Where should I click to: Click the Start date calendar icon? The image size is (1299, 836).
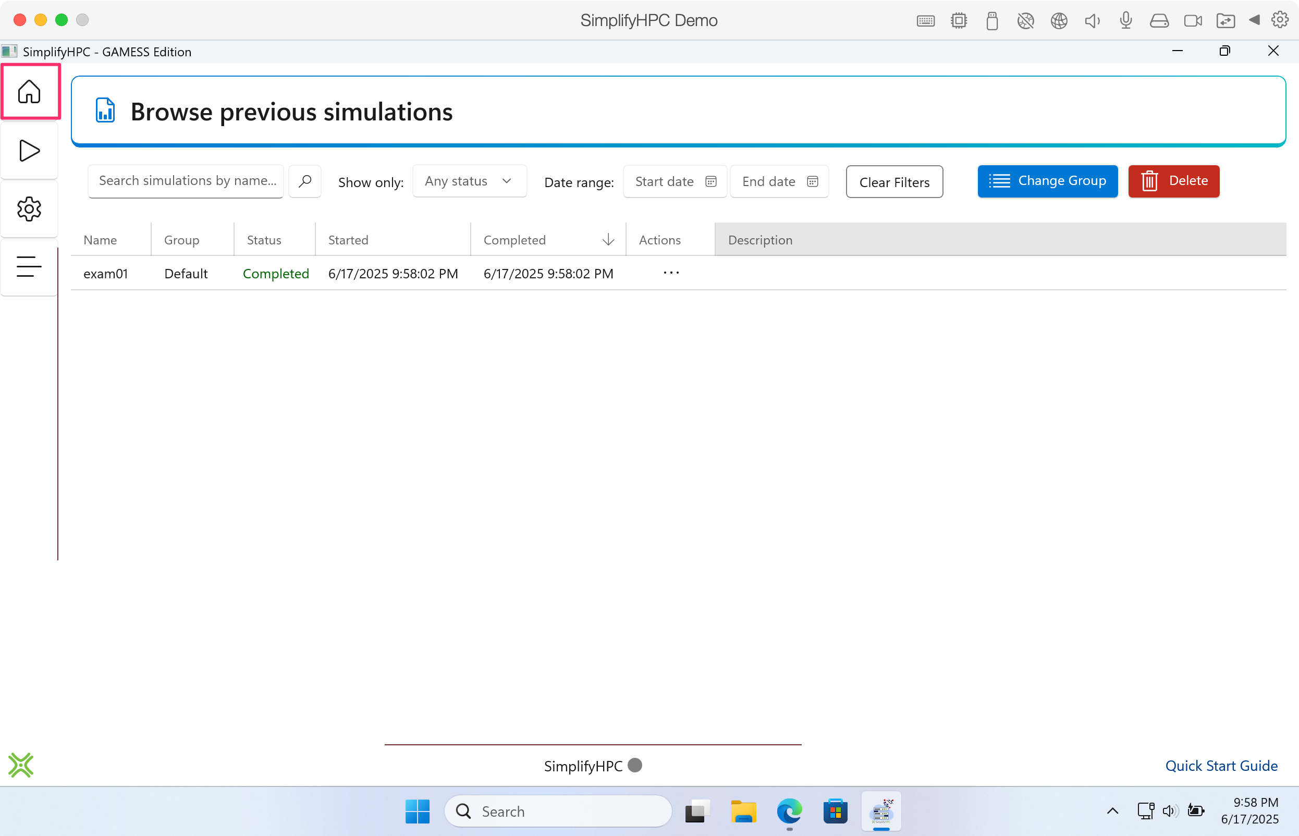[x=710, y=181]
